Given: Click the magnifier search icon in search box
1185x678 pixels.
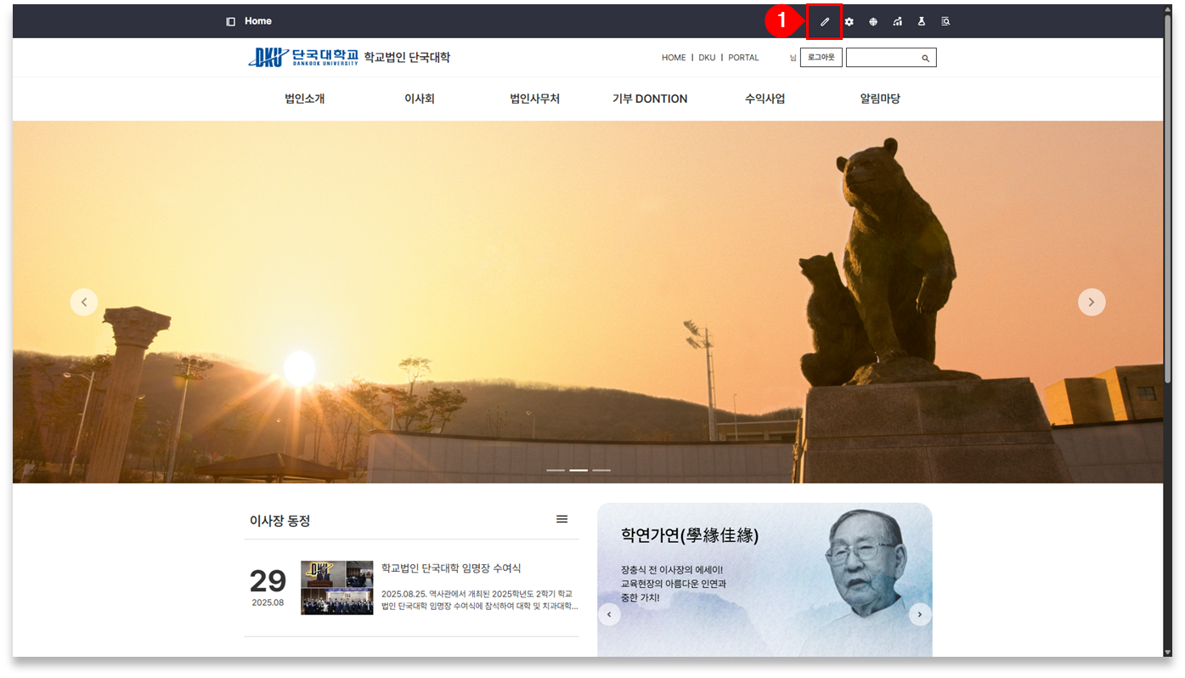Looking at the screenshot, I should click(x=925, y=58).
